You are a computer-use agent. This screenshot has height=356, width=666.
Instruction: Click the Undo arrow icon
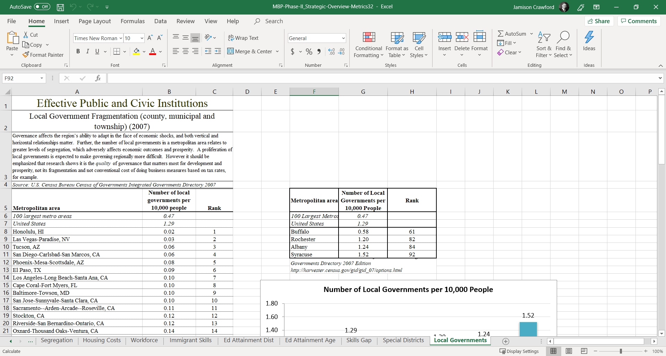tap(73, 7)
